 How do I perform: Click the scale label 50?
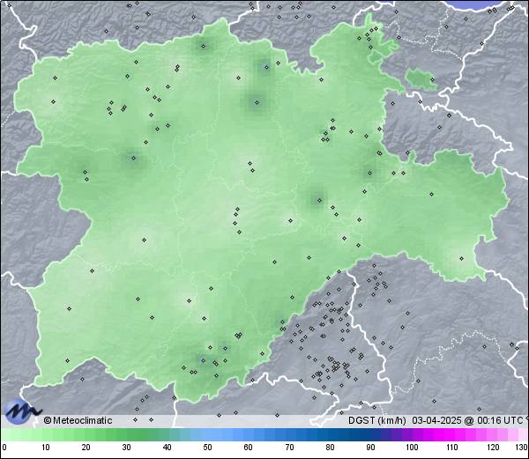coord(207,448)
